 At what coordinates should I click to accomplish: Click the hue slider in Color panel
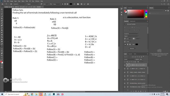click(146, 14)
